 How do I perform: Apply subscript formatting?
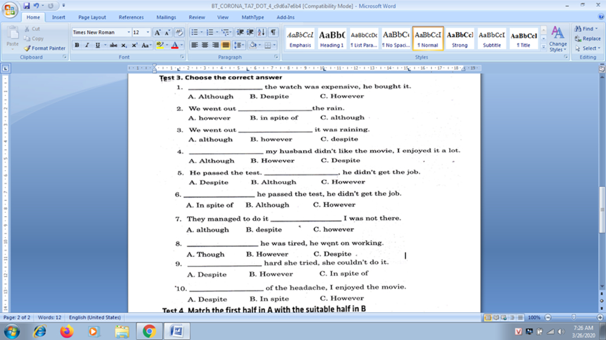tap(124, 45)
